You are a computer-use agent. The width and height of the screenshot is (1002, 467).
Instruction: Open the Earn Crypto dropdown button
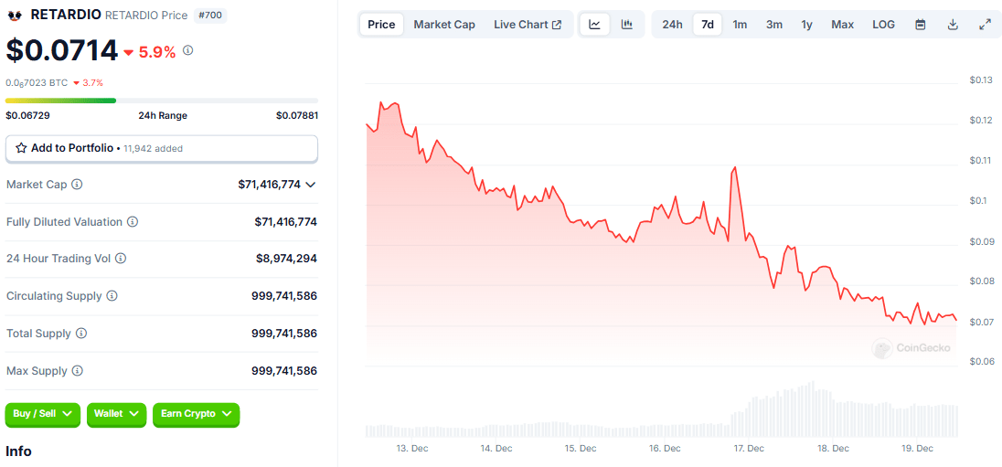[x=196, y=414]
